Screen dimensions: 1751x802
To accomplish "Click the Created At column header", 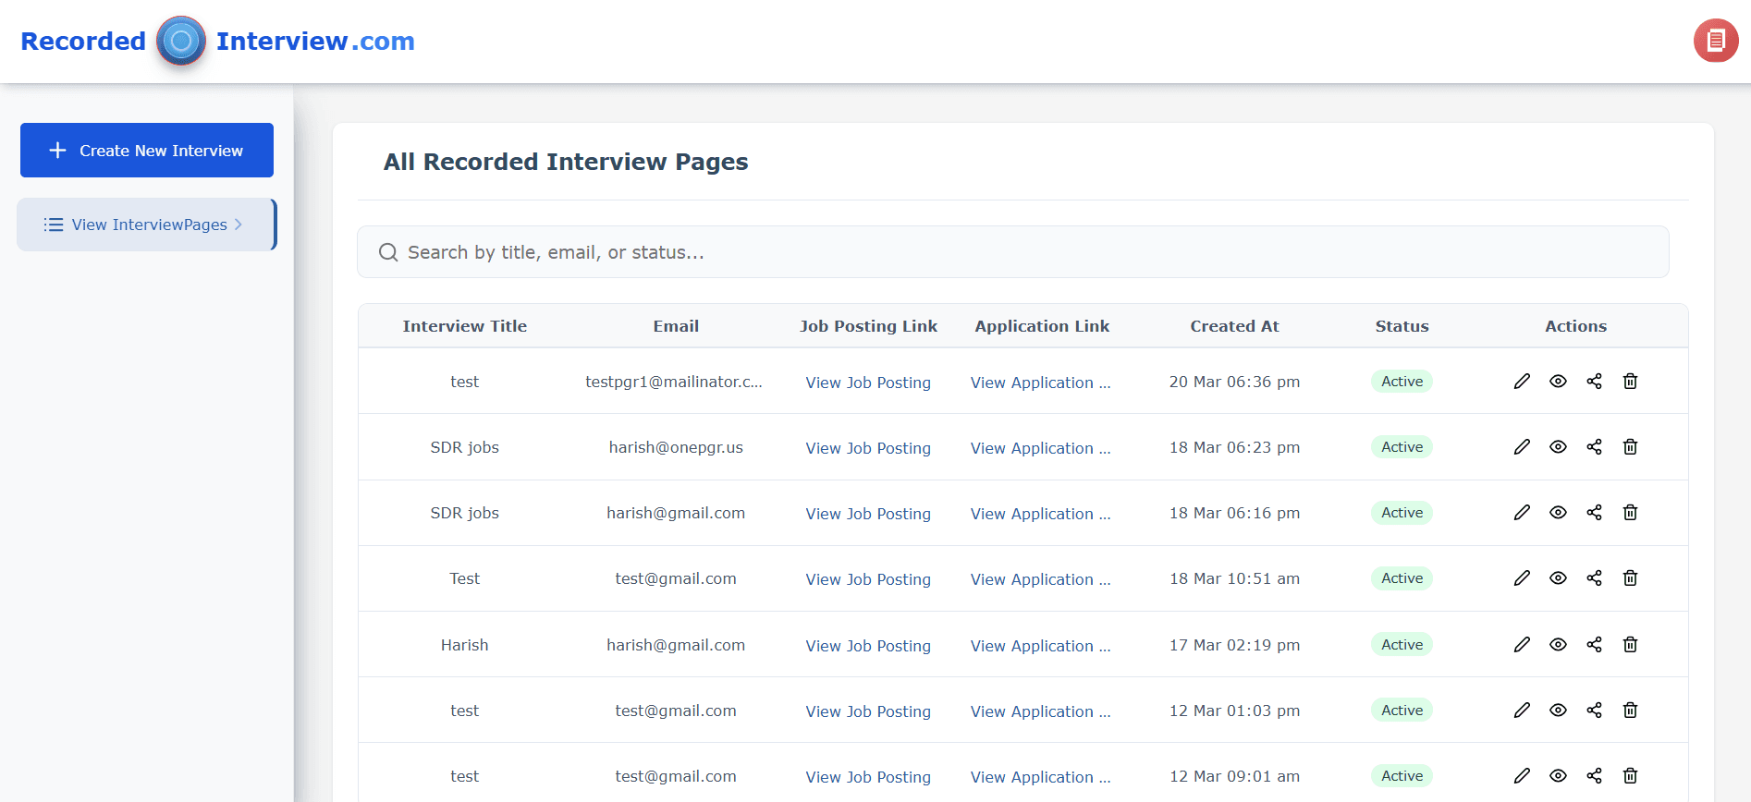I will click(1234, 326).
